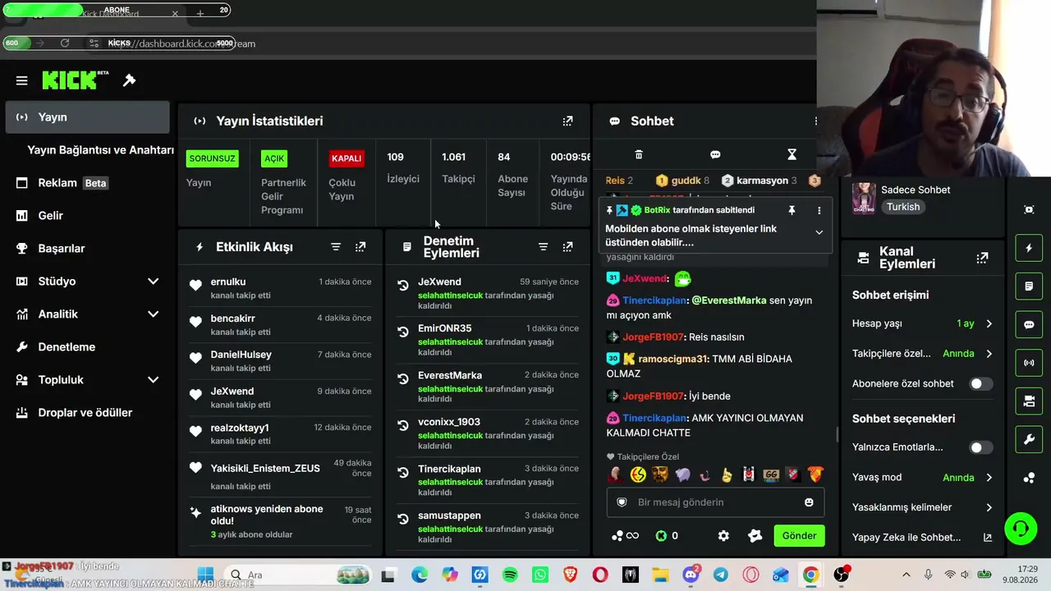Open the pinned message three-dot options
The image size is (1051, 591).
(x=819, y=210)
